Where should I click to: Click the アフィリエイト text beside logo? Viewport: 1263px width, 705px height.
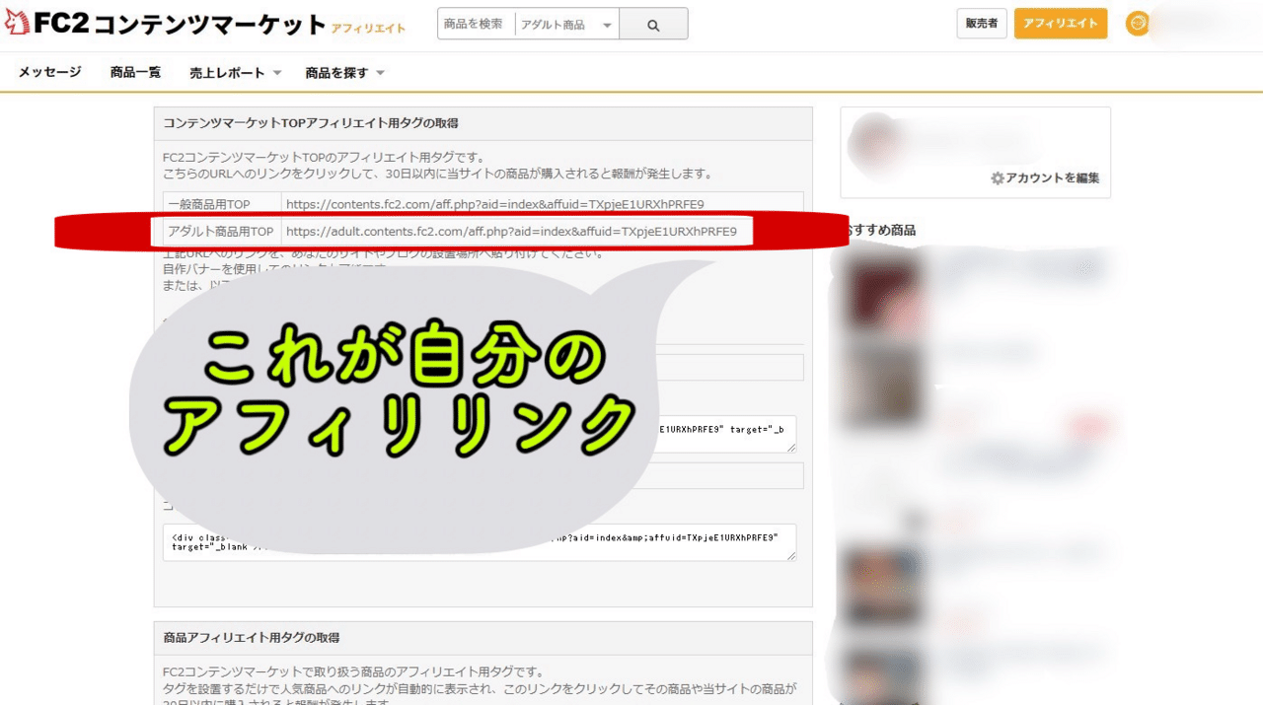click(x=368, y=29)
